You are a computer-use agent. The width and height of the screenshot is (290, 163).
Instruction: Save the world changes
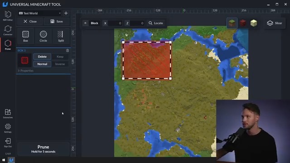click(x=57, y=21)
